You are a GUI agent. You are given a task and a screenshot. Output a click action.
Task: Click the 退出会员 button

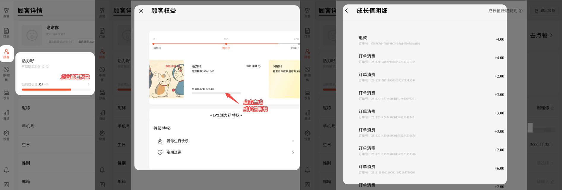[545, 11]
